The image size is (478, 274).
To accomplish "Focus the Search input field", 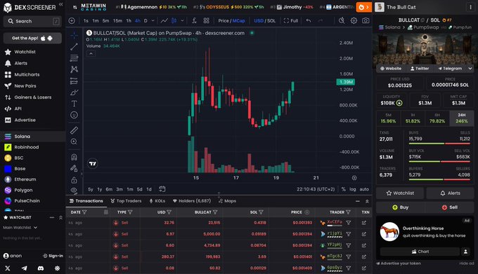I will [32, 21].
